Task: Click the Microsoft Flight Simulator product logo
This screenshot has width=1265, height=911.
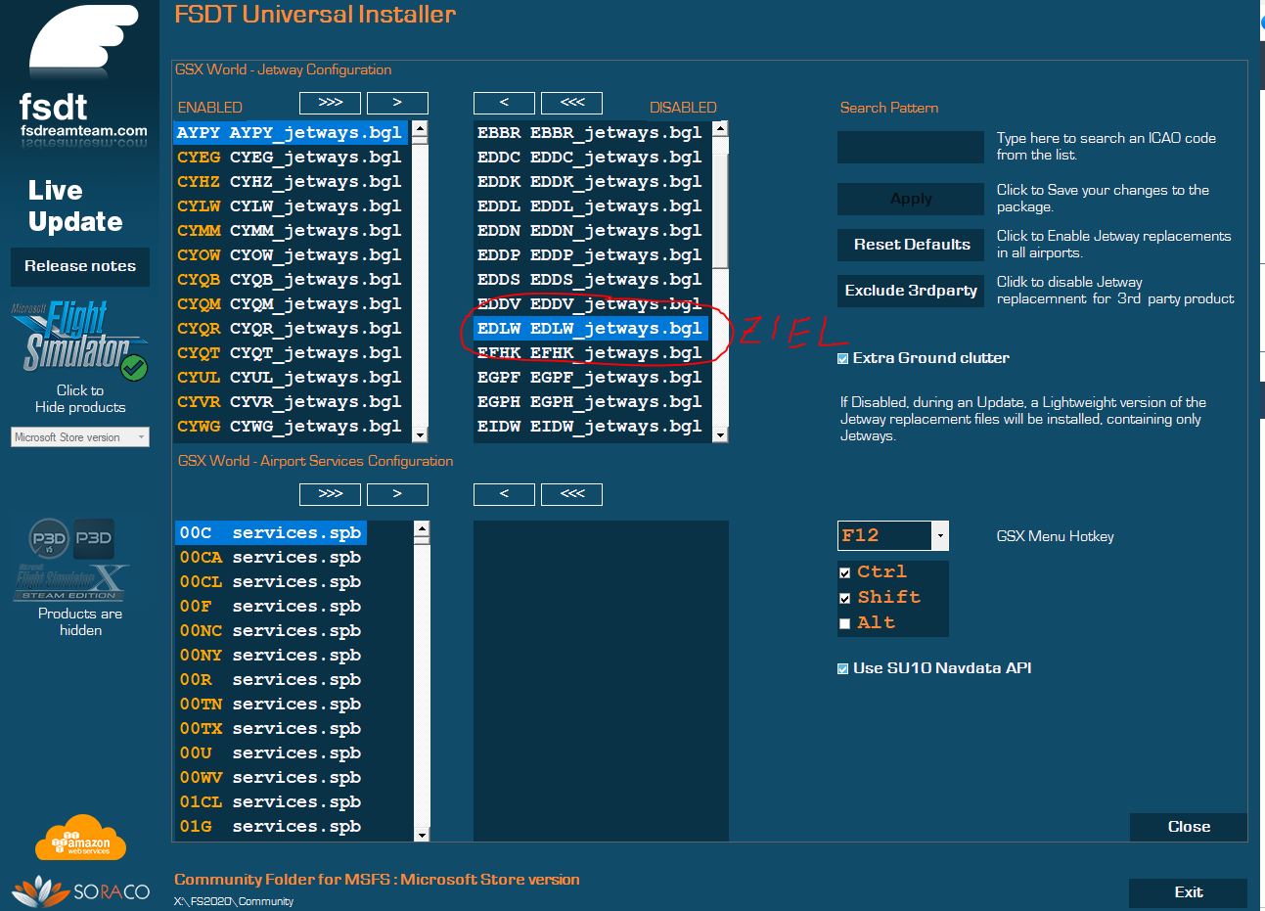Action: pos(79,339)
